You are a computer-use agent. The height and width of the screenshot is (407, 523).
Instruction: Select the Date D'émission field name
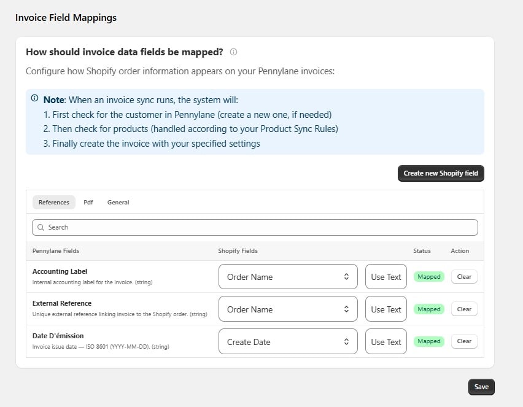tap(58, 336)
